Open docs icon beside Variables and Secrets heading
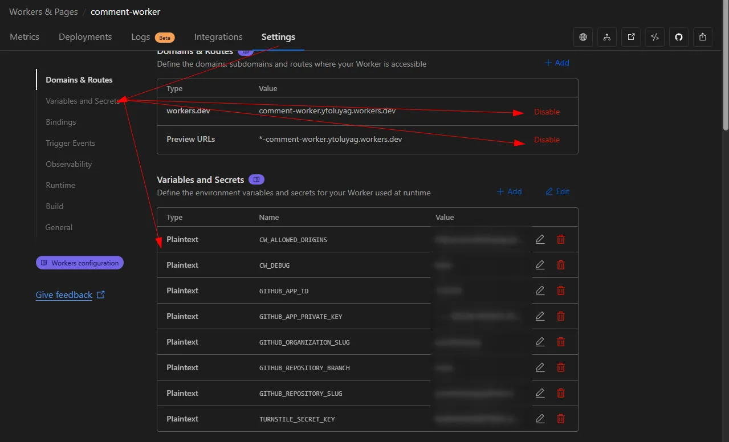The width and height of the screenshot is (729, 442). tap(256, 179)
